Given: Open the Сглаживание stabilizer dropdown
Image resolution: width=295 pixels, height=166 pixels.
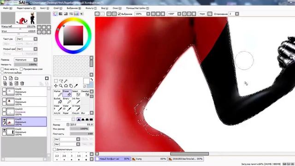Looking at the screenshot, I should click(237, 14).
